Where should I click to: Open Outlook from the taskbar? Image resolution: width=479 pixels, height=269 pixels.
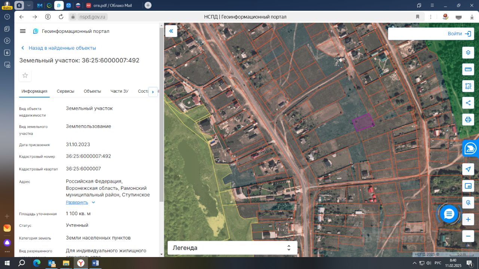[51, 263]
